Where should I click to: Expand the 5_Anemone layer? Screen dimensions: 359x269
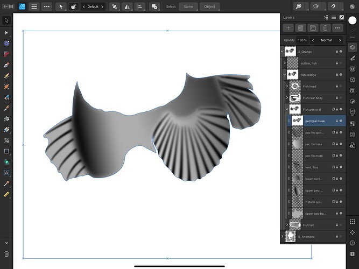[x=282, y=237]
